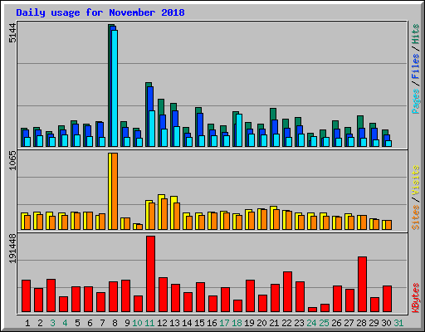Click green day 25 label
Screen dimensions: 425x332
click(x=324, y=323)
